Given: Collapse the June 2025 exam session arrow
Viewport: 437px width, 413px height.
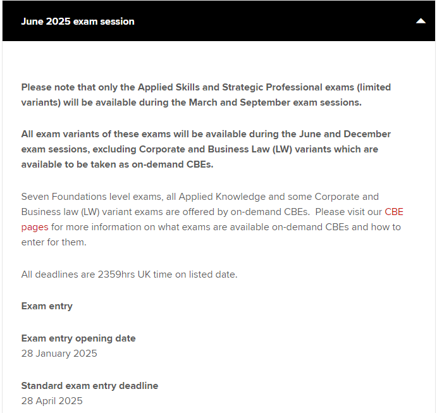Looking at the screenshot, I should click(421, 21).
